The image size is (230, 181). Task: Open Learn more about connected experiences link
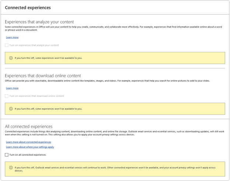(x=28, y=142)
